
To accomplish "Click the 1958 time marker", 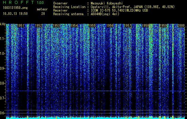I will coord(145,26).
